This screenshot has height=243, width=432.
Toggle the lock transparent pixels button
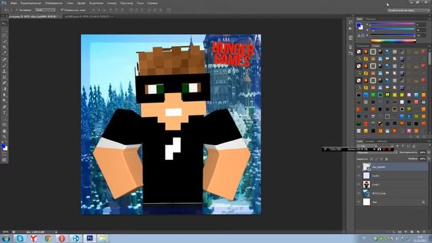(x=371, y=159)
